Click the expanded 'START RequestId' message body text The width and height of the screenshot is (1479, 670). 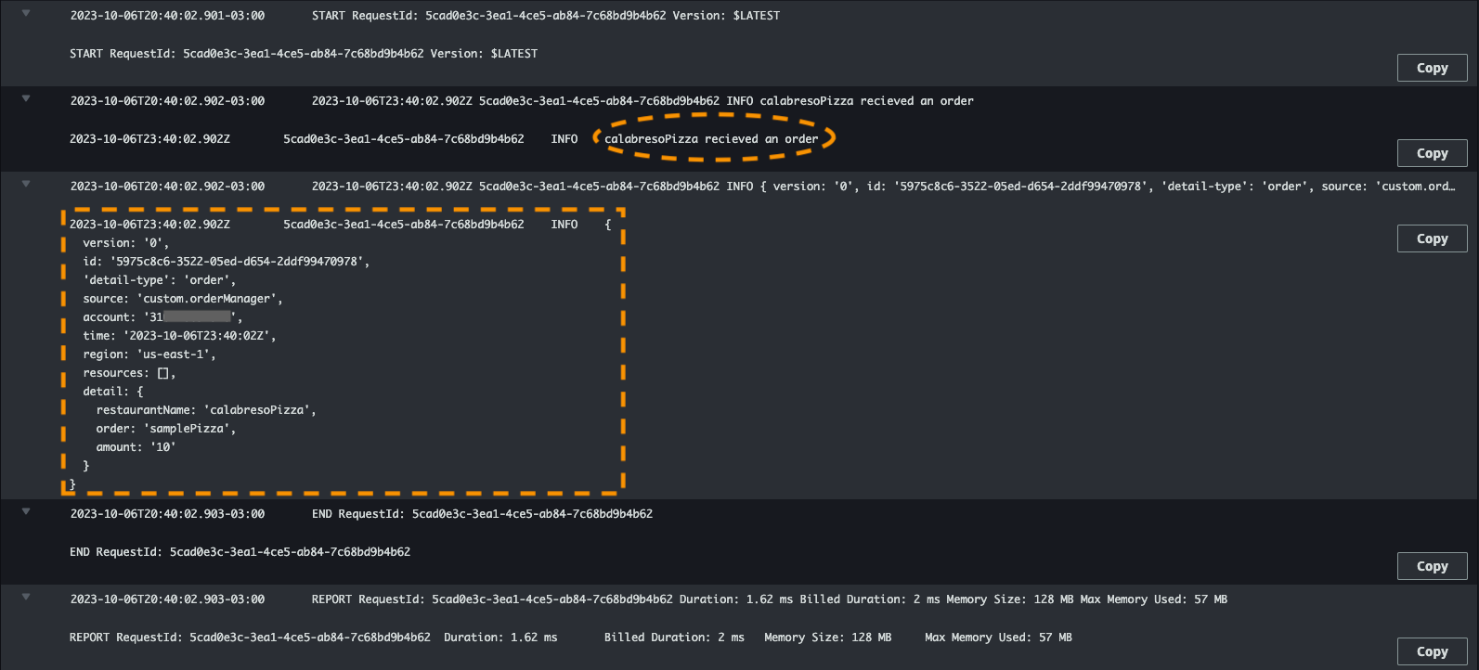304,54
